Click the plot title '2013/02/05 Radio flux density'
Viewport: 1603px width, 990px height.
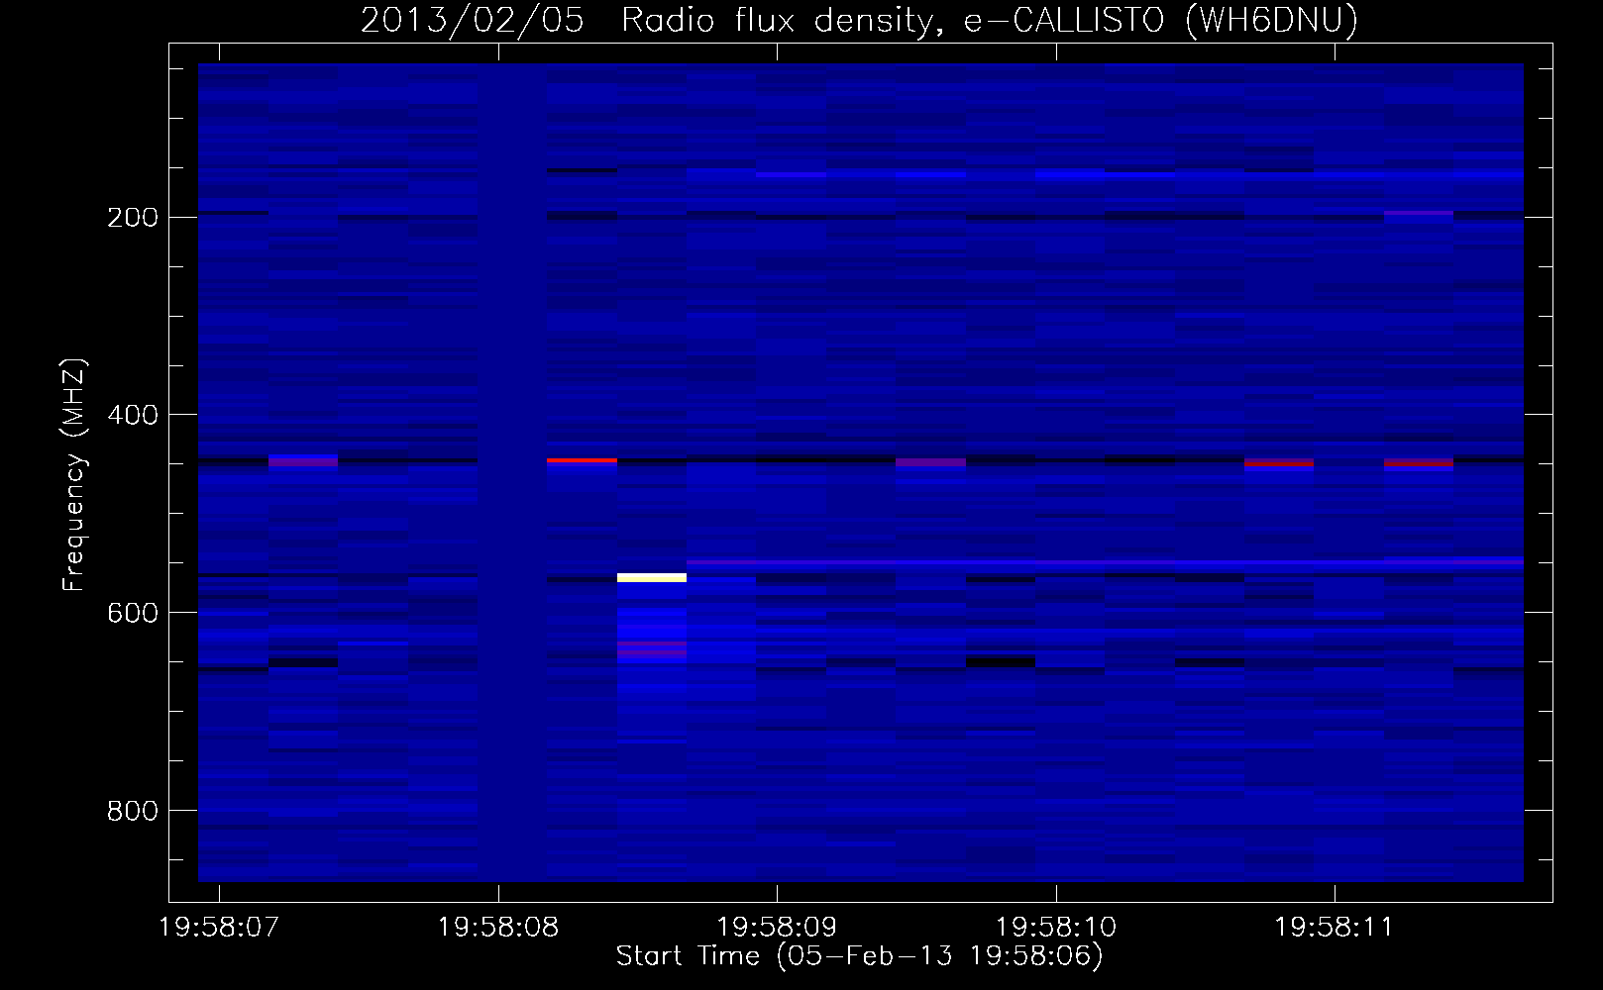coord(650,20)
